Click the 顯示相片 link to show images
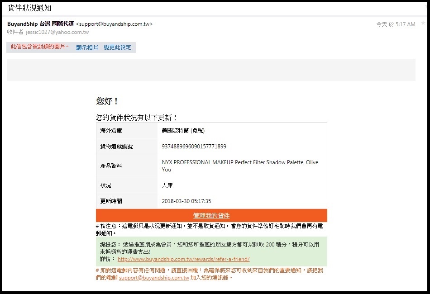The image size is (430, 294). click(87, 47)
